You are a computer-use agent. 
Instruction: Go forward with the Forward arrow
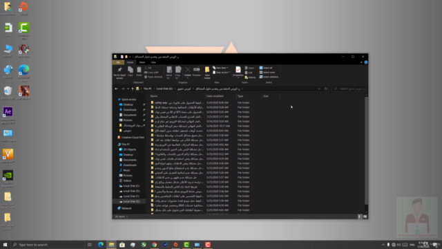pyautogui.click(x=123, y=89)
